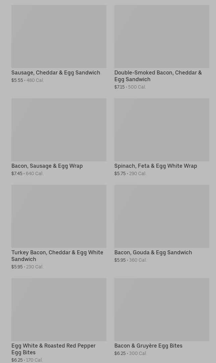
Task: Select Spinach, Feta & Egg White Wrap title
Action: coord(156,166)
